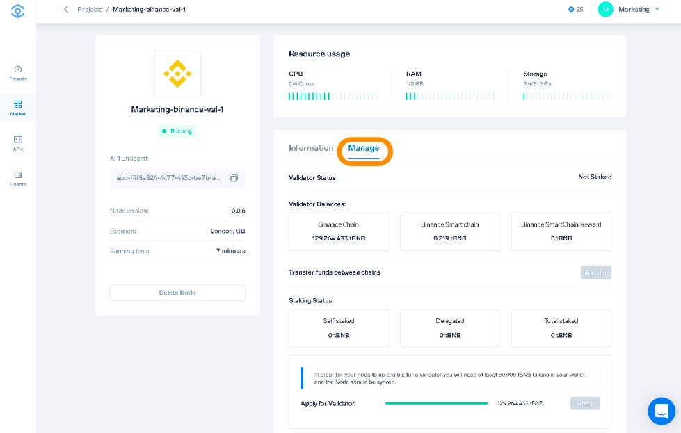
Task: Click the Binance node logo
Action: coord(177,74)
